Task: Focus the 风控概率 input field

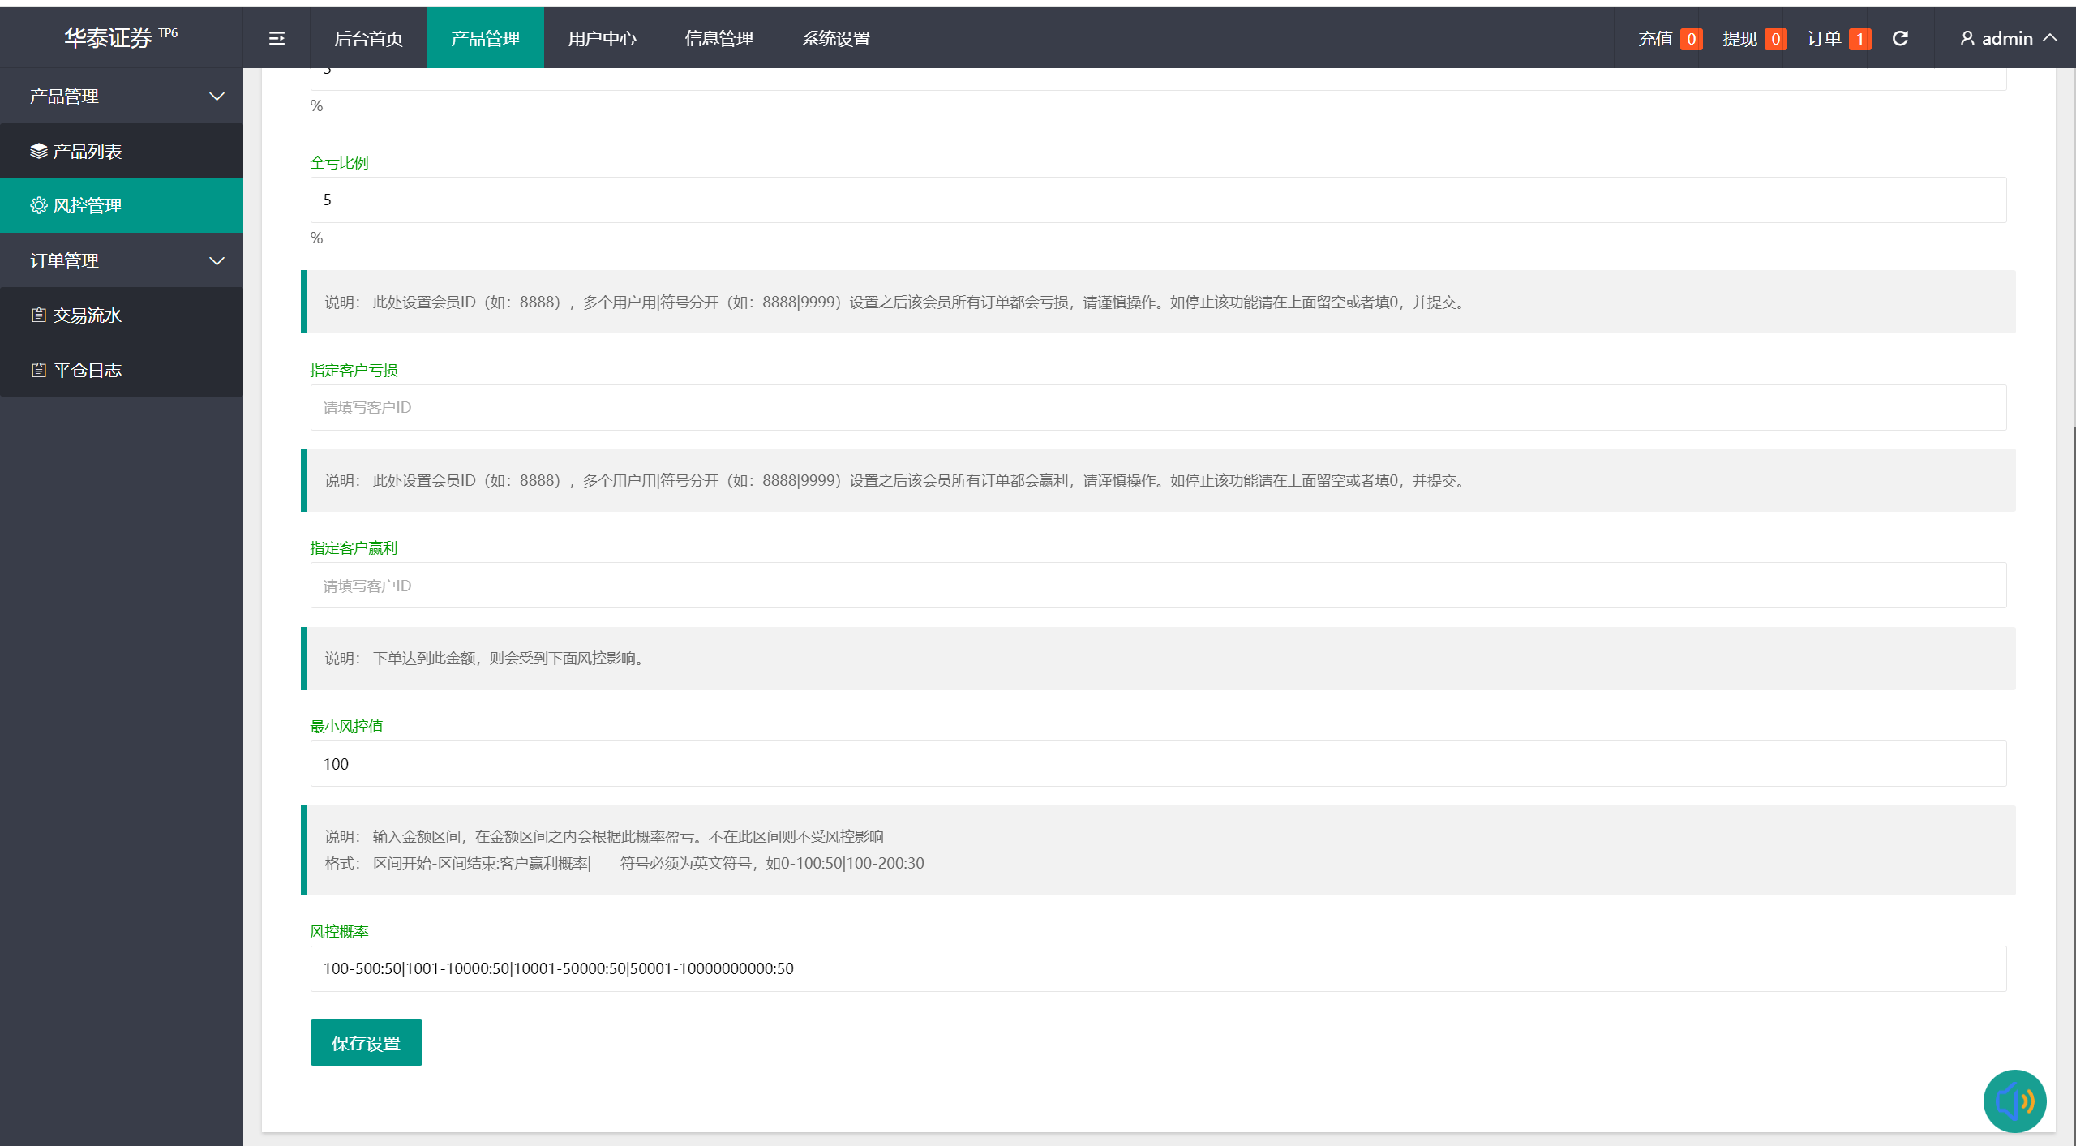Action: pos(1158,968)
